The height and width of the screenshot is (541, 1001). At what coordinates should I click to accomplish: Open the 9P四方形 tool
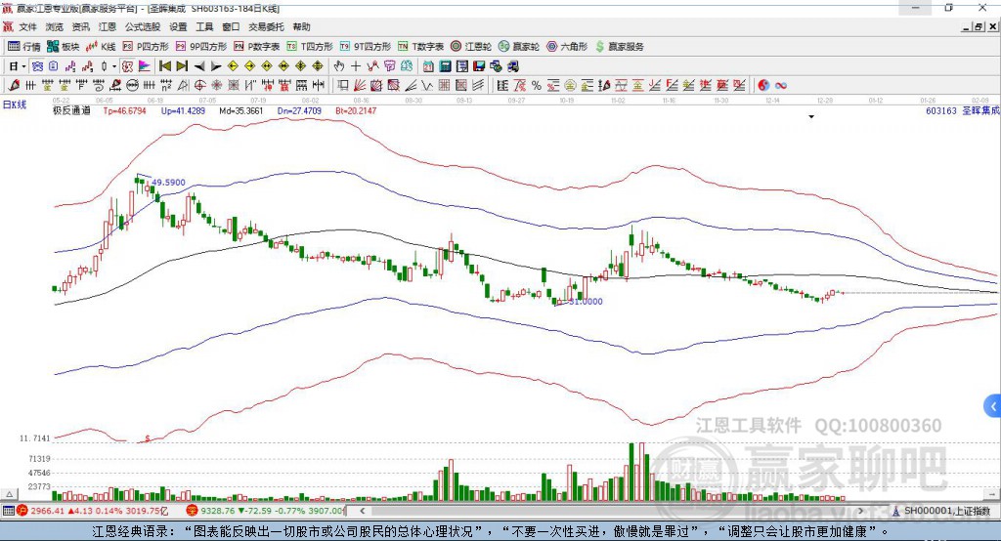tap(201, 47)
